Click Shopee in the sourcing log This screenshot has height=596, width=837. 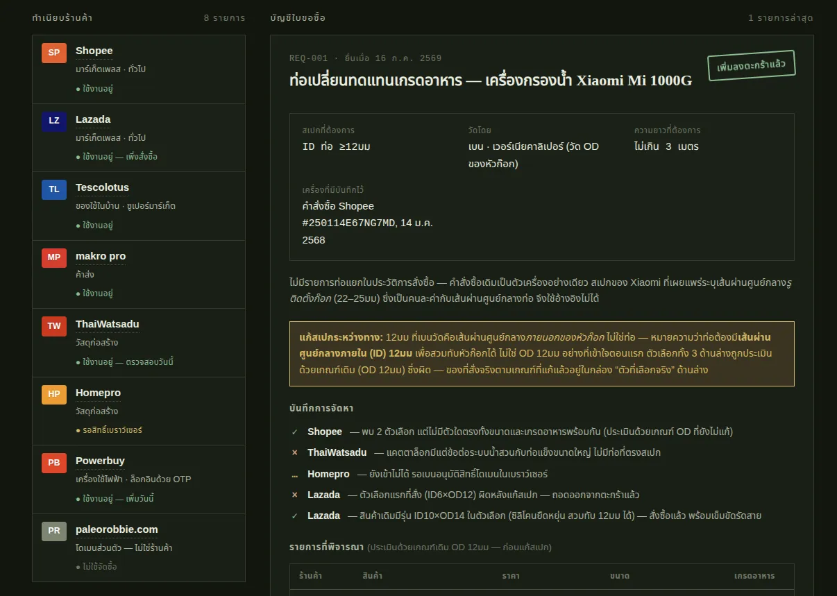point(325,432)
